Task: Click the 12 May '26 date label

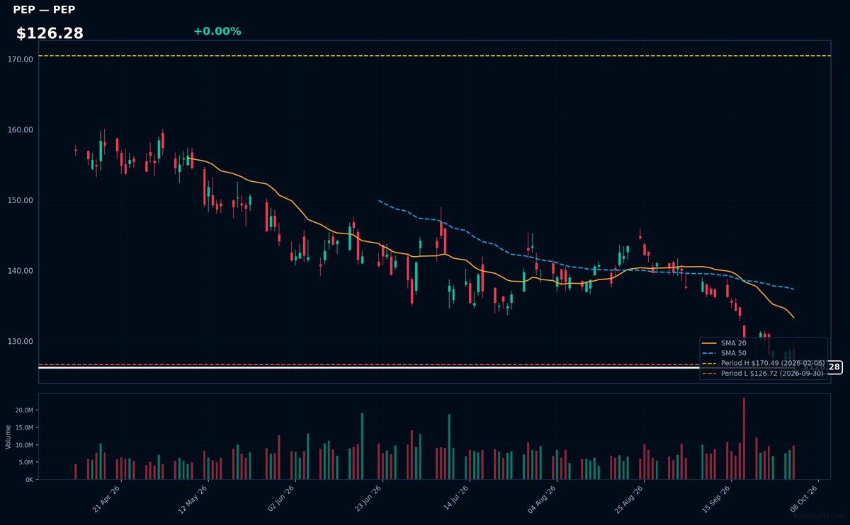Action: click(x=193, y=499)
